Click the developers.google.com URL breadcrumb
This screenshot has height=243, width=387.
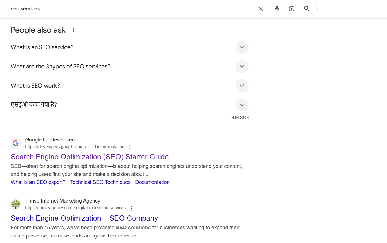[x=75, y=147]
